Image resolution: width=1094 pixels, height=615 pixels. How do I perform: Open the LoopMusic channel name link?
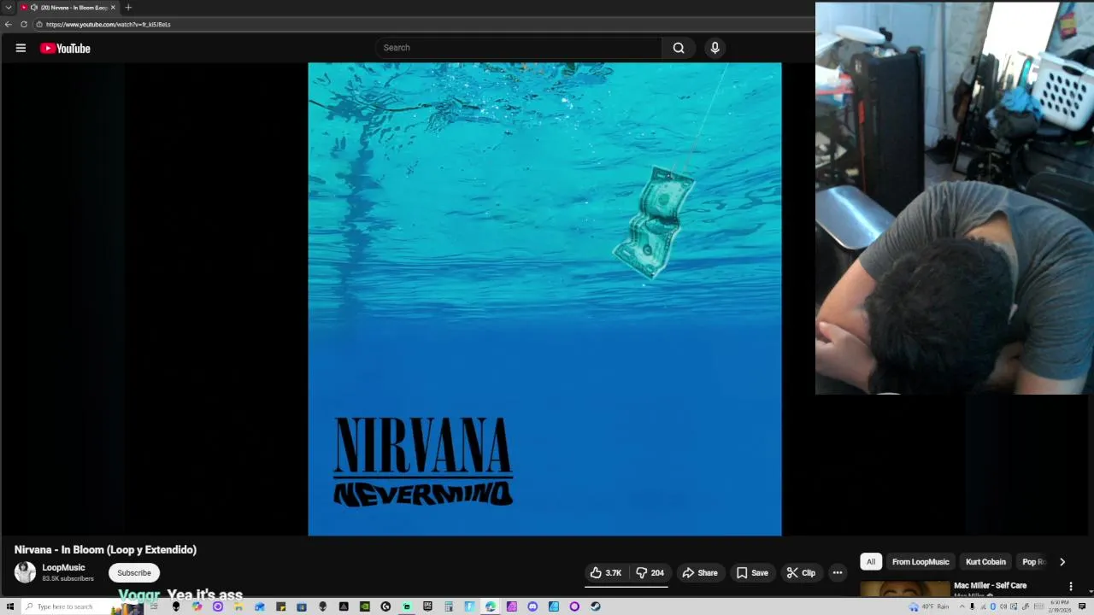[64, 567]
